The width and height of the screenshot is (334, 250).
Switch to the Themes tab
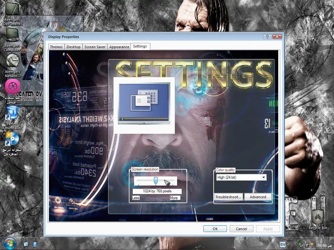click(56, 47)
